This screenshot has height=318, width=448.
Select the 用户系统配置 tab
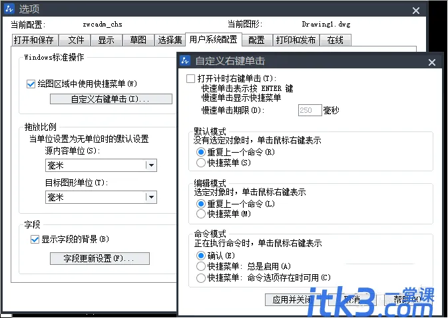[214, 39]
